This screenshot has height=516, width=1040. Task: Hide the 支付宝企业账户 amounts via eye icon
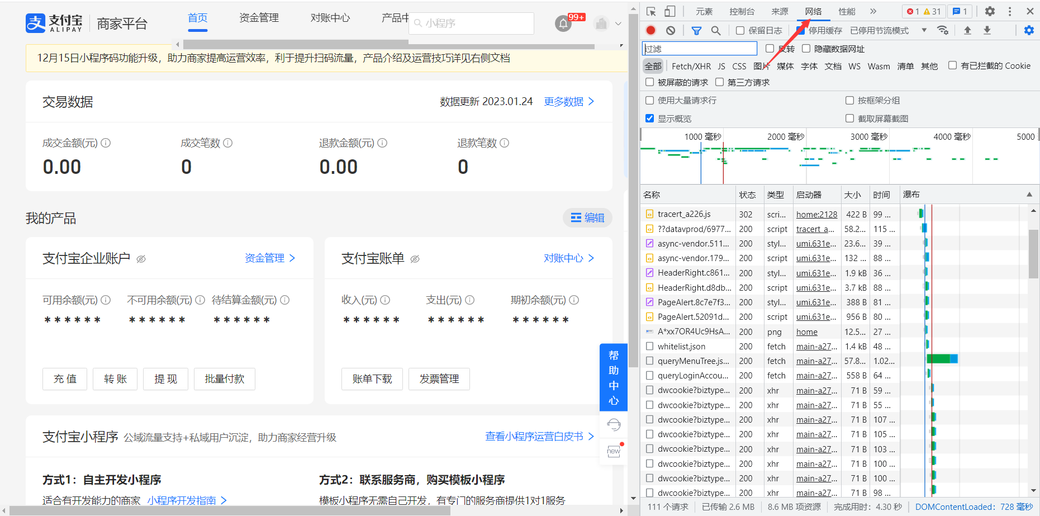coord(141,259)
